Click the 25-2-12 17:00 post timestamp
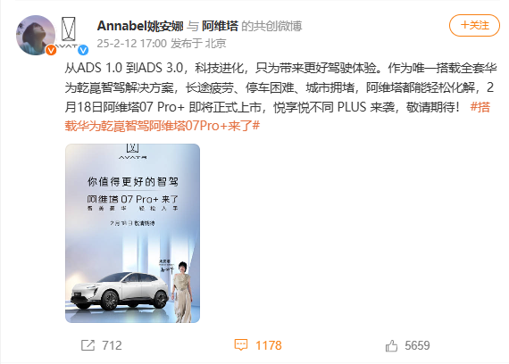509x364 pixels. click(x=132, y=44)
